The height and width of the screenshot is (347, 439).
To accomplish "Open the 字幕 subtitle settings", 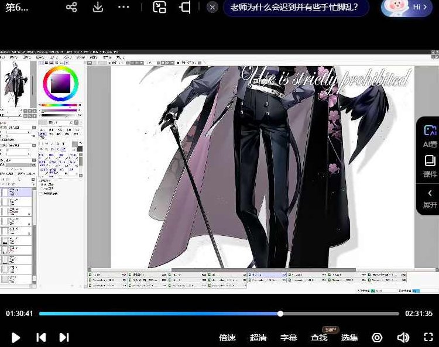I will point(289,338).
